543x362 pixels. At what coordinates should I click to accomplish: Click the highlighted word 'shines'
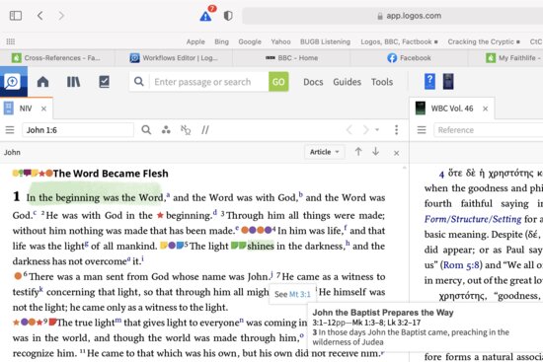coord(261,246)
